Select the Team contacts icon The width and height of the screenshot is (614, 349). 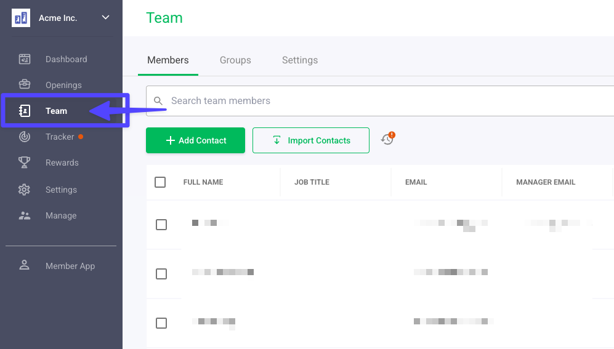click(25, 111)
